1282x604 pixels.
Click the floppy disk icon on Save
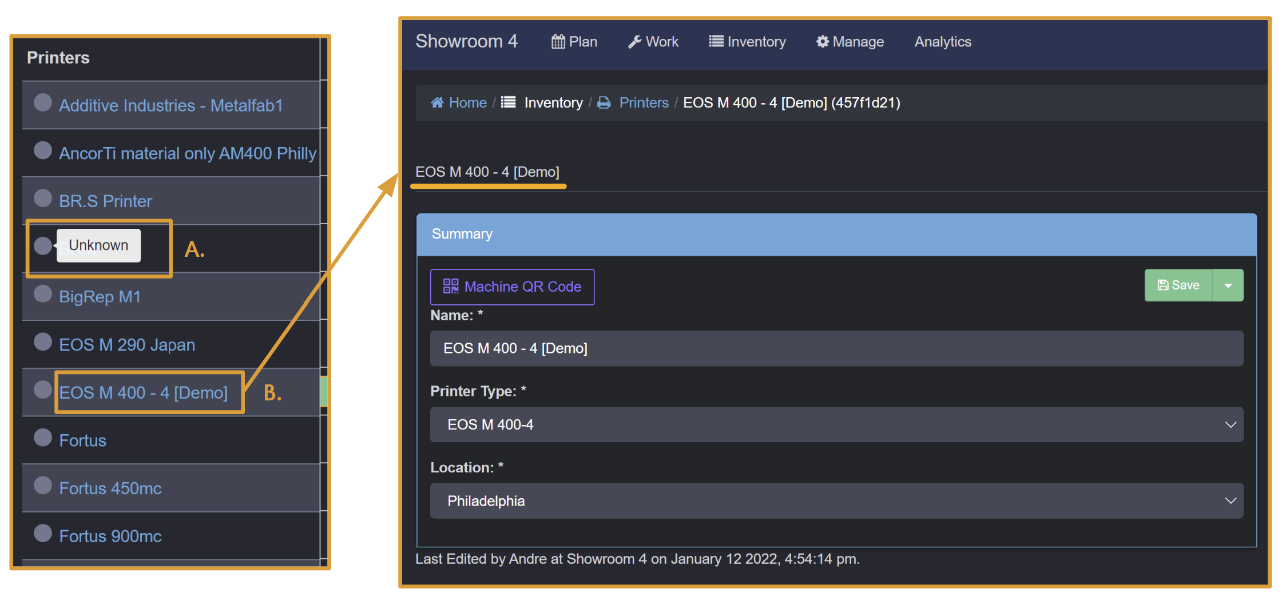coord(1162,285)
